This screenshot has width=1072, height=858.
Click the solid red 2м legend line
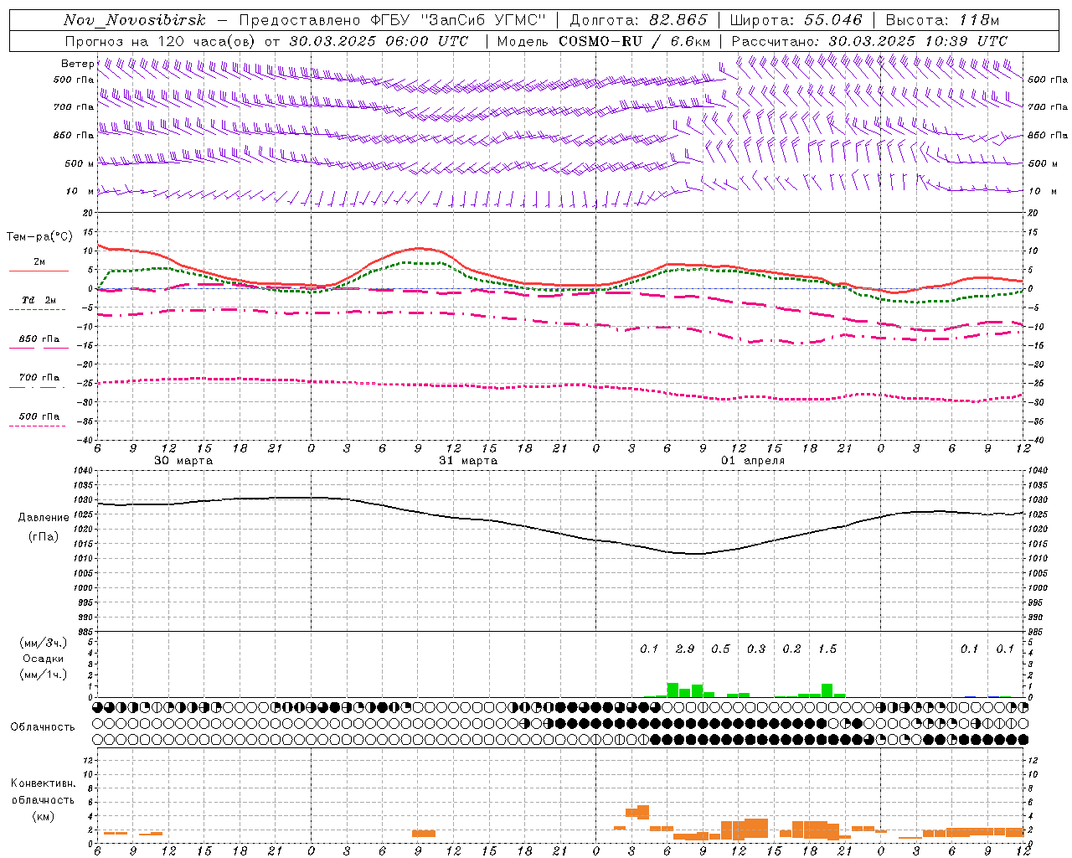click(x=39, y=271)
